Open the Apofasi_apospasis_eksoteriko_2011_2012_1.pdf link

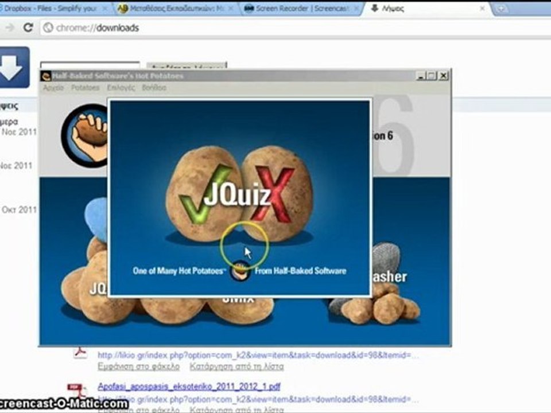click(x=189, y=387)
